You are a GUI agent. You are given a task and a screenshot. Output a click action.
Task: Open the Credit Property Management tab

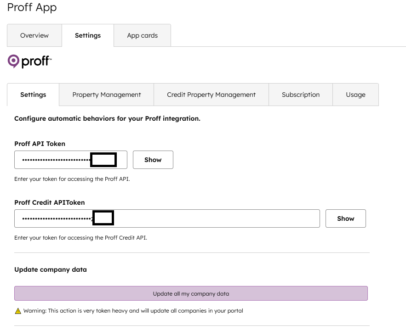pyautogui.click(x=212, y=95)
